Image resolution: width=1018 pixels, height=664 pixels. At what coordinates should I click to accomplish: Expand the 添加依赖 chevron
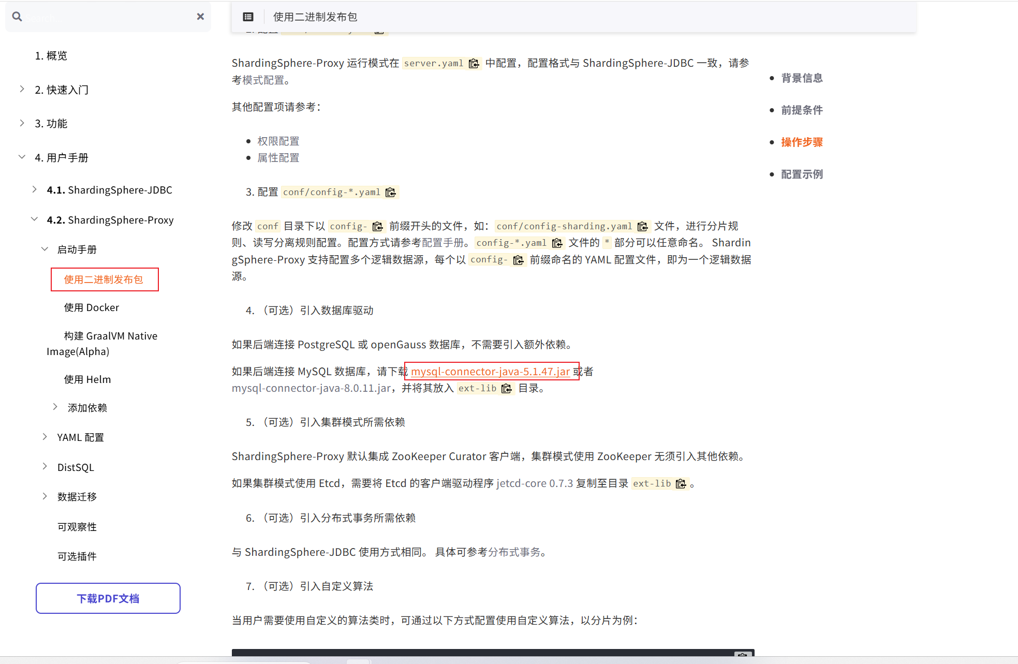point(55,407)
